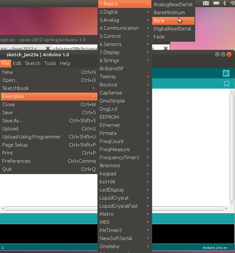Open the Bluetooth indicator icon
Screen dimensions: 235x253
click(225, 3)
